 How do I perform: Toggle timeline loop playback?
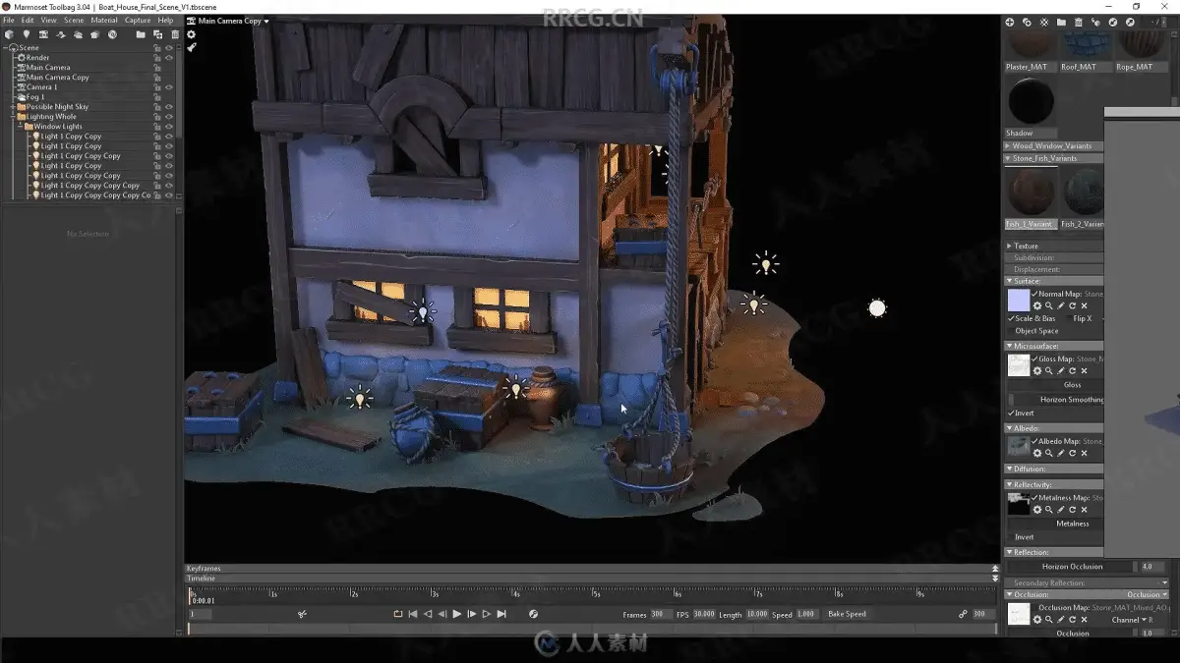(x=398, y=614)
